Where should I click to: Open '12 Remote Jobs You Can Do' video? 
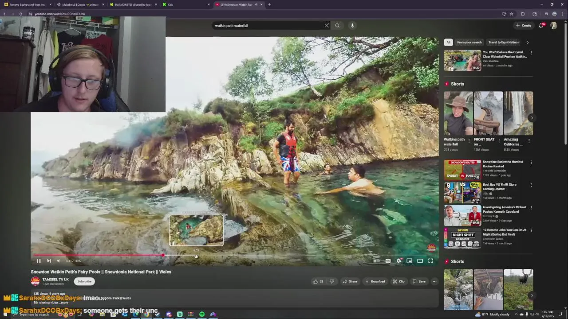click(x=505, y=232)
